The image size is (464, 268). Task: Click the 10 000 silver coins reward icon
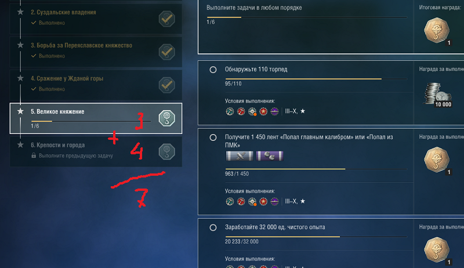(x=438, y=94)
